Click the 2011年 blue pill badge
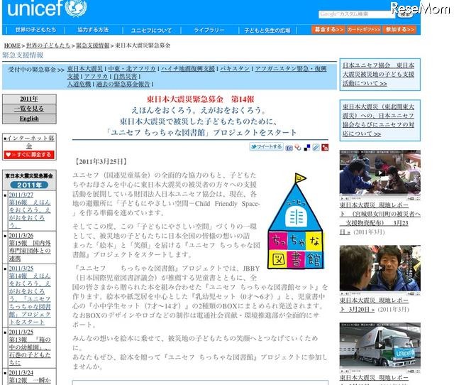Image resolution: width=454 pixels, height=385 pixels. pos(29,185)
